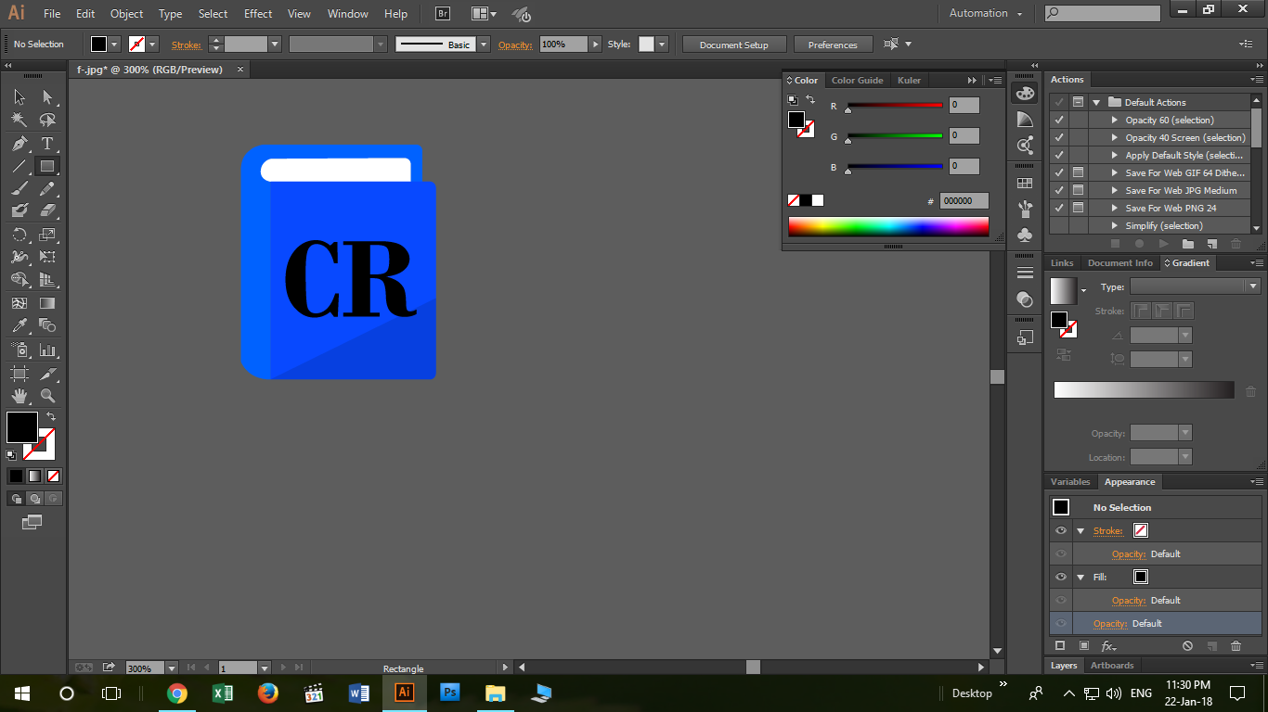
Task: Select the Symbol Sprayer tool
Action: pos(19,350)
